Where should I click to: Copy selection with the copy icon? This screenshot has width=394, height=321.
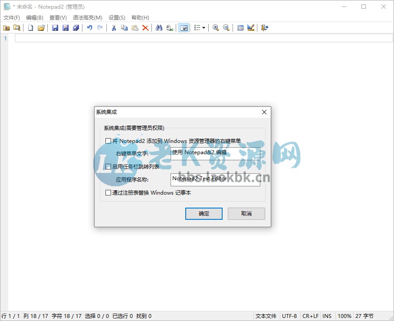point(125,28)
